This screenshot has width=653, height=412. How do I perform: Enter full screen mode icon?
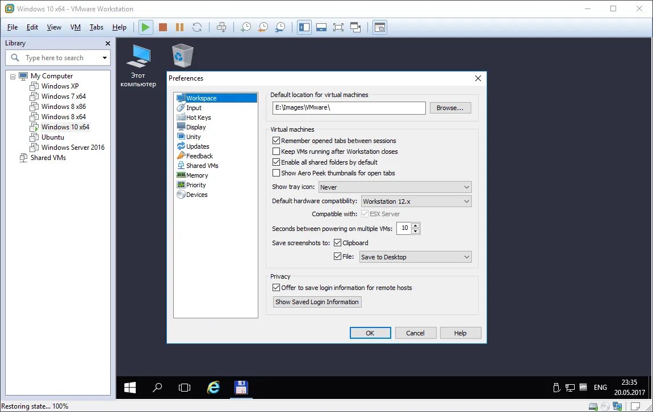pyautogui.click(x=338, y=27)
